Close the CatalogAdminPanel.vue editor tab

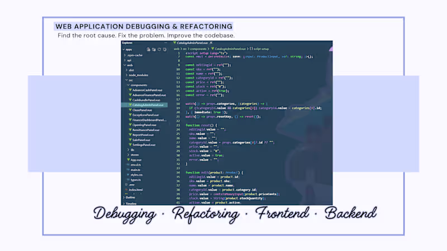211,43
